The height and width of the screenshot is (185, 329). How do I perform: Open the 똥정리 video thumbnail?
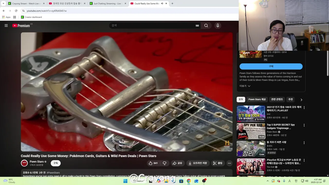tap(251, 149)
